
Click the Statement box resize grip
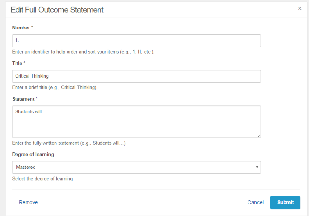click(259, 136)
